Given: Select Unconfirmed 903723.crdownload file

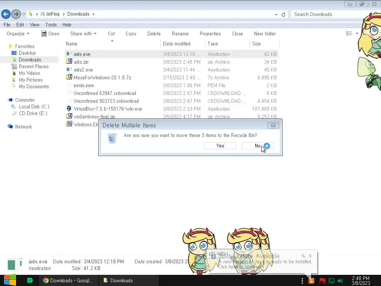Looking at the screenshot, I should click(x=106, y=101).
